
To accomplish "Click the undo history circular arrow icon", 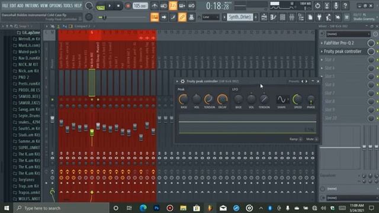I will [x=317, y=5].
